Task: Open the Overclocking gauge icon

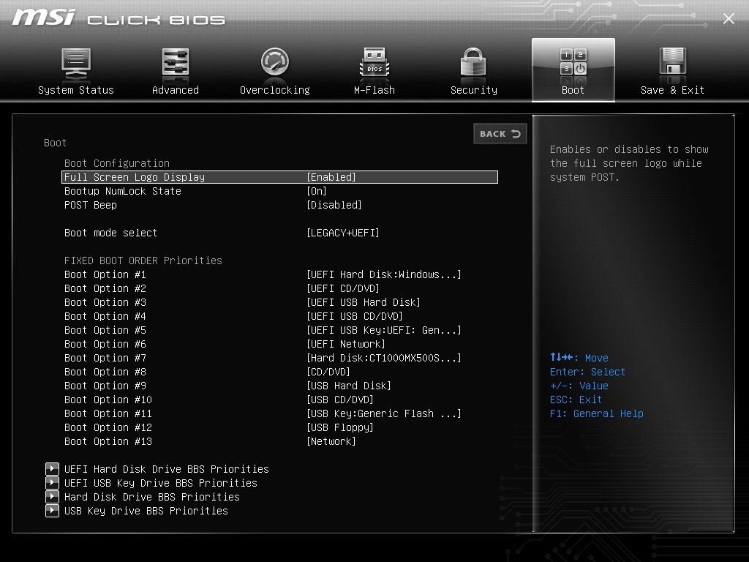Action: [x=275, y=62]
